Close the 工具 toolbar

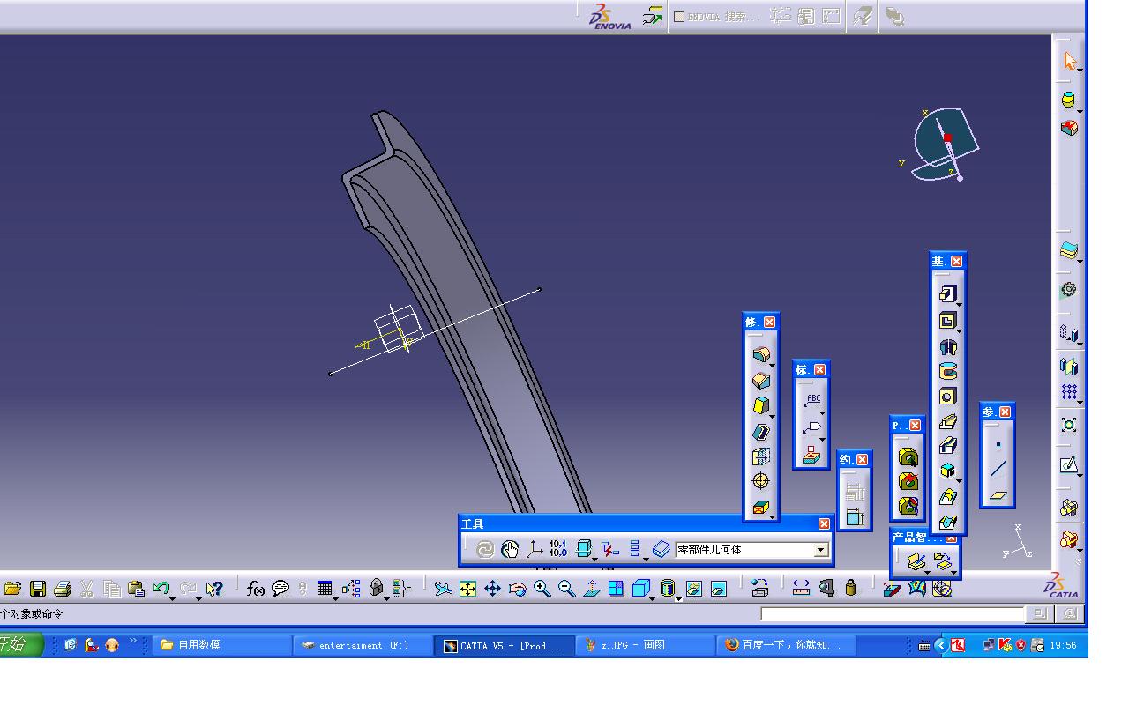[x=824, y=523]
